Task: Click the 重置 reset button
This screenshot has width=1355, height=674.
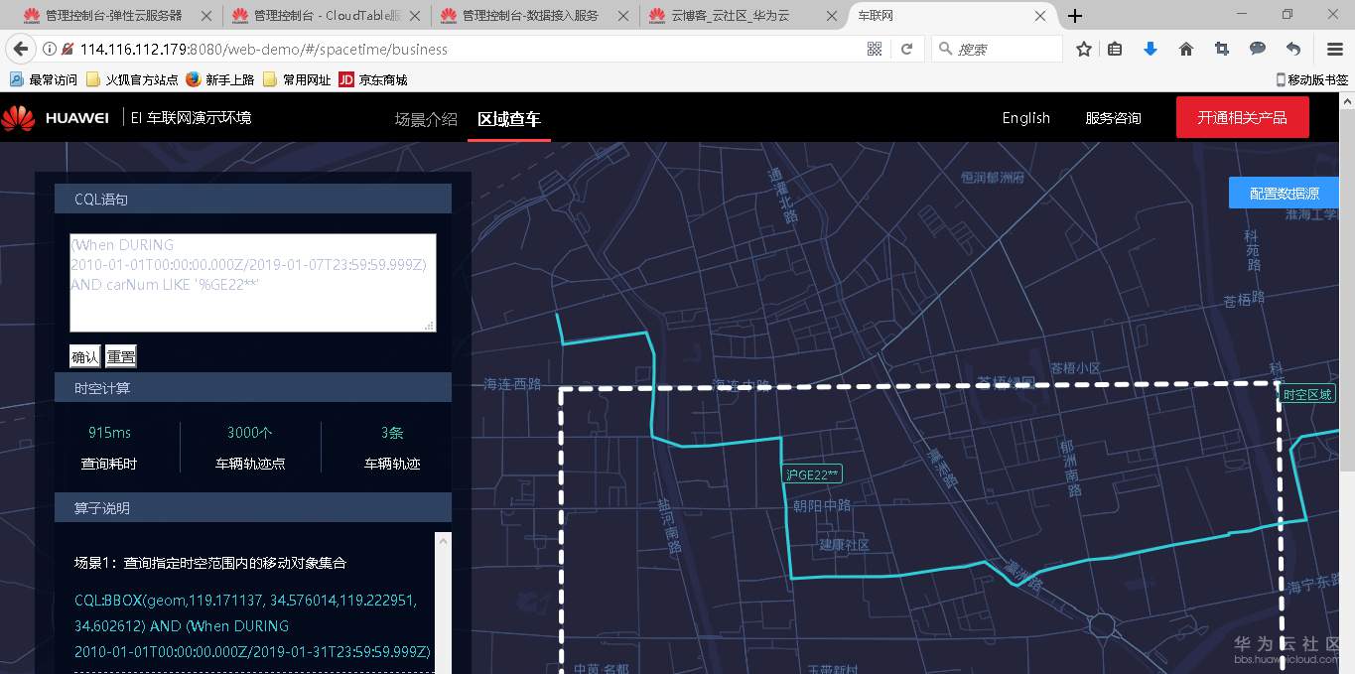Action: point(120,355)
